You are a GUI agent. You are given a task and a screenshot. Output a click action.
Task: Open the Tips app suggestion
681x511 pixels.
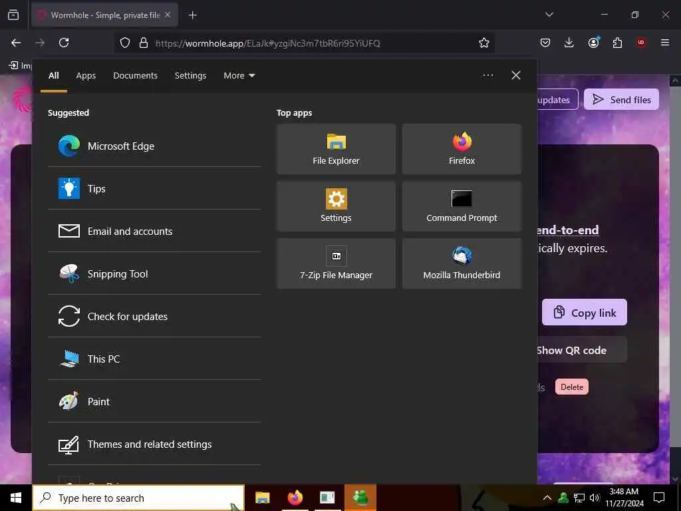(x=154, y=188)
